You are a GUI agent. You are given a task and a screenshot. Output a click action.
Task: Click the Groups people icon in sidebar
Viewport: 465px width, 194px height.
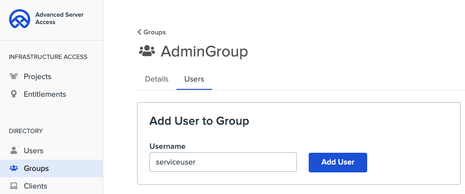14,168
